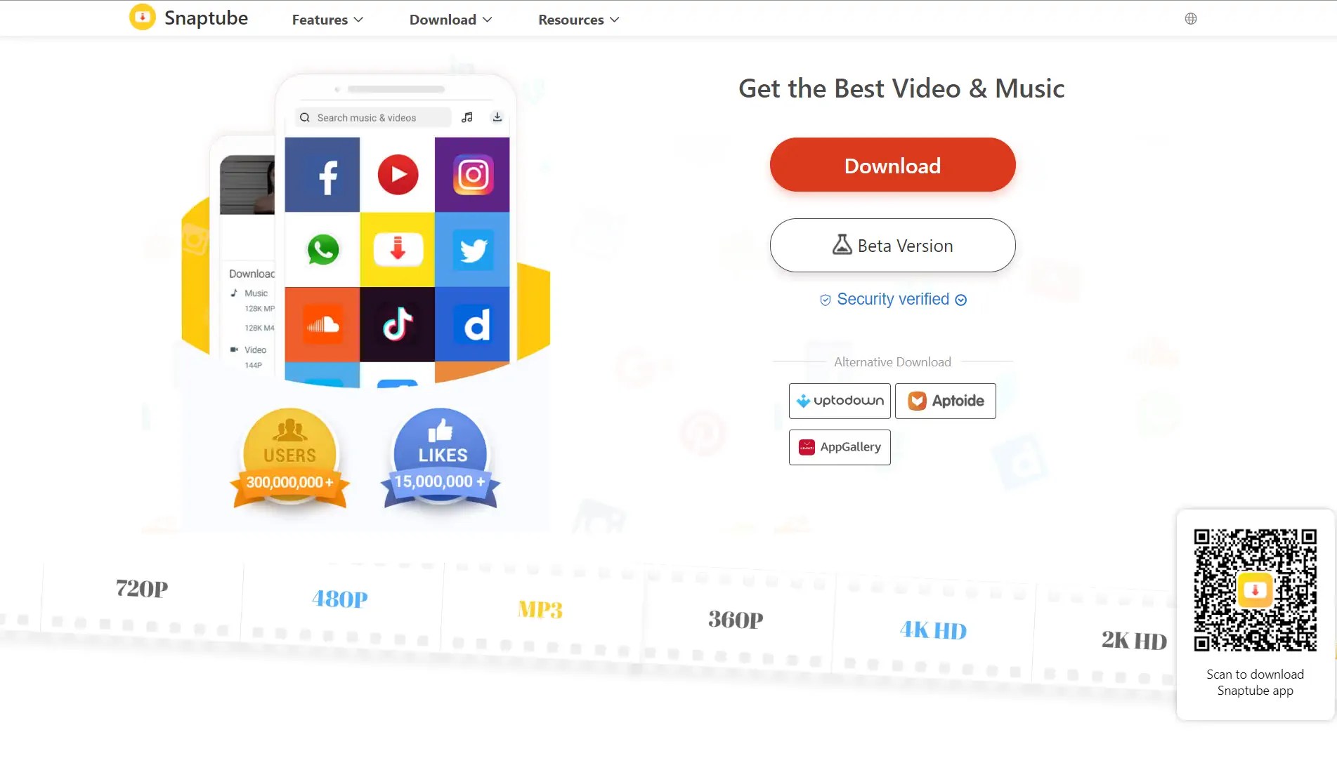
Task: Choose the Beta Version button
Action: tap(892, 246)
